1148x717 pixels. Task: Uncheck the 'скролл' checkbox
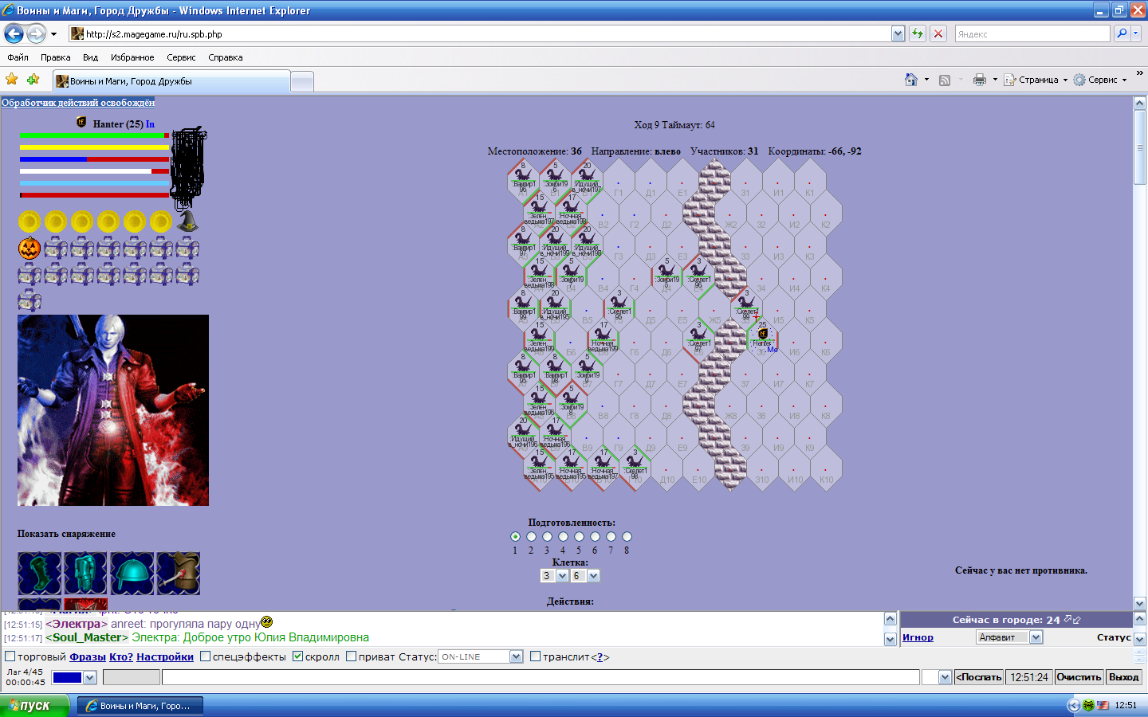297,656
